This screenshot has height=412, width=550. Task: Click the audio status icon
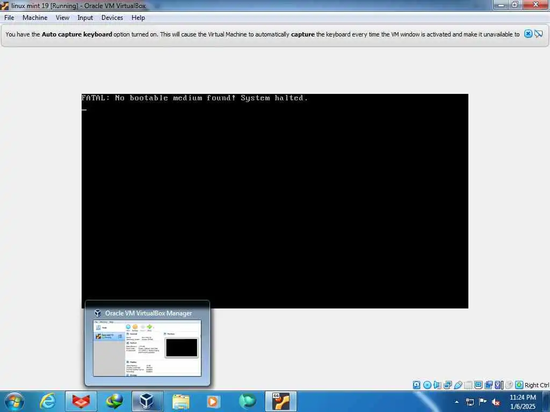(437, 385)
